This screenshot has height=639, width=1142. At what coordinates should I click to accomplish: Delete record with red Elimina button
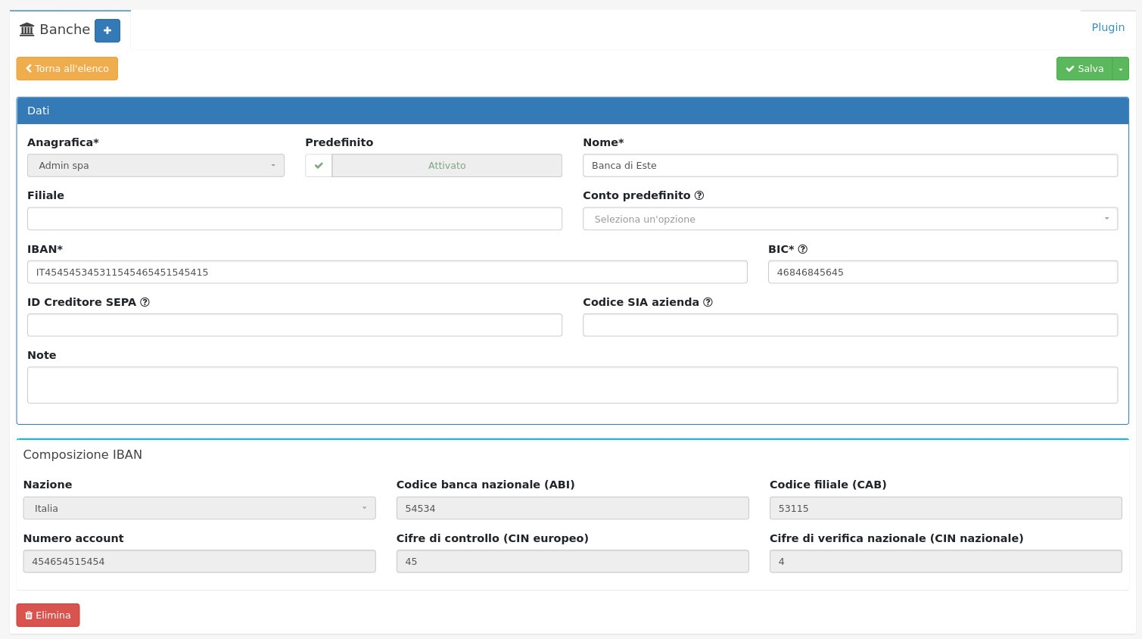tap(48, 616)
